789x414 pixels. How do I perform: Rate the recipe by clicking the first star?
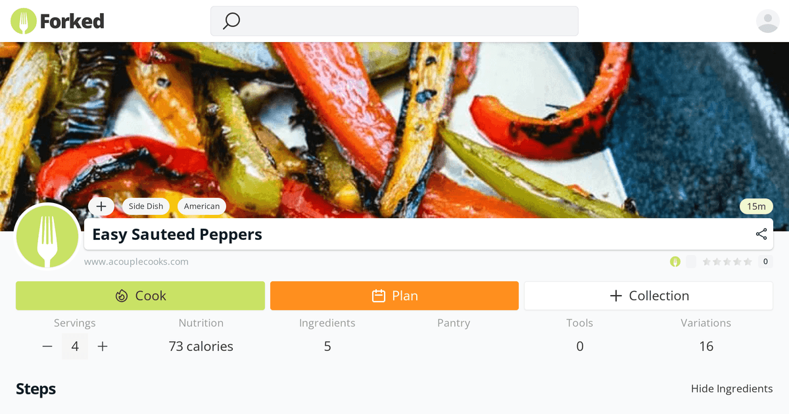[708, 261]
